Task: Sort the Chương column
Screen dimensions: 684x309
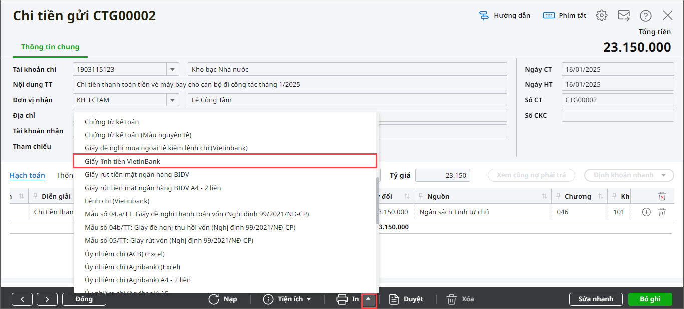Action: point(601,196)
